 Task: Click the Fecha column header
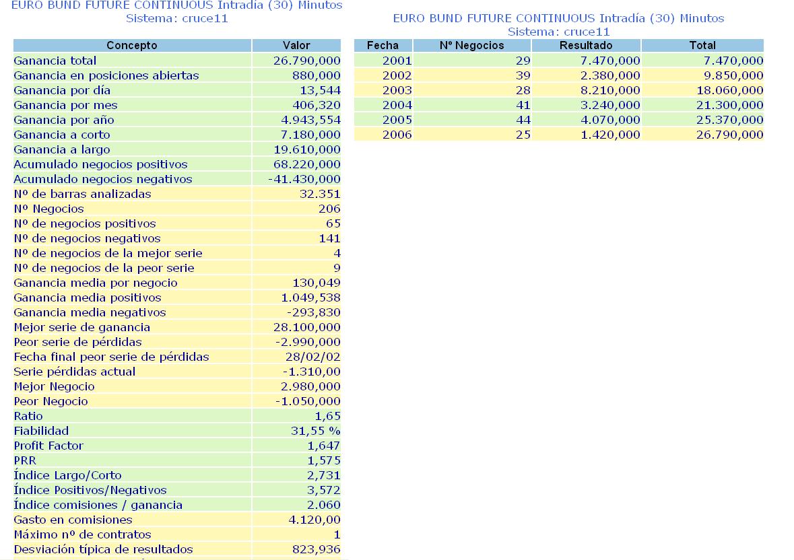click(x=383, y=46)
